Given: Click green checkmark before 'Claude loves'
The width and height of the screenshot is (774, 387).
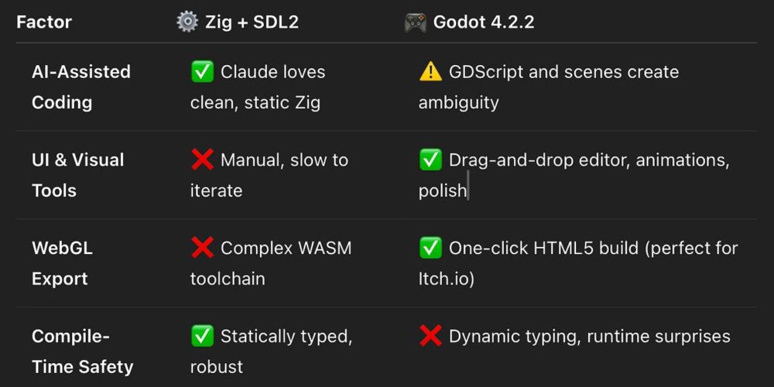Looking at the screenshot, I should click(x=202, y=72).
